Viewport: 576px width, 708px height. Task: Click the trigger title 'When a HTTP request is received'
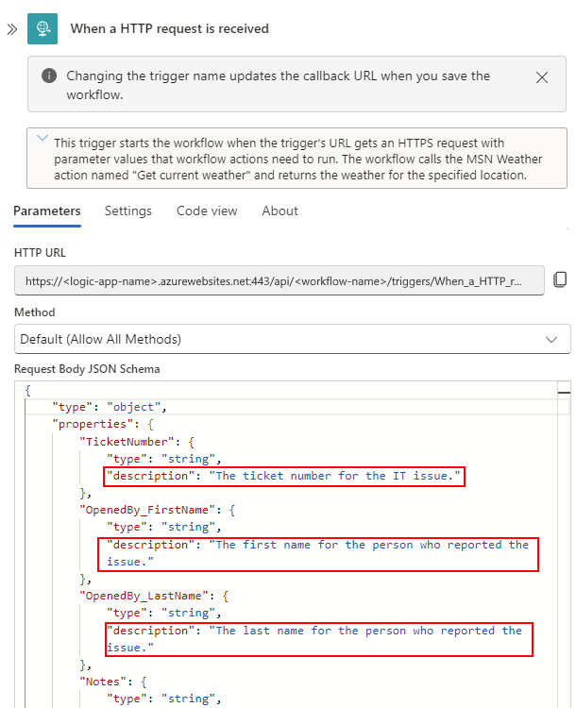click(x=170, y=28)
